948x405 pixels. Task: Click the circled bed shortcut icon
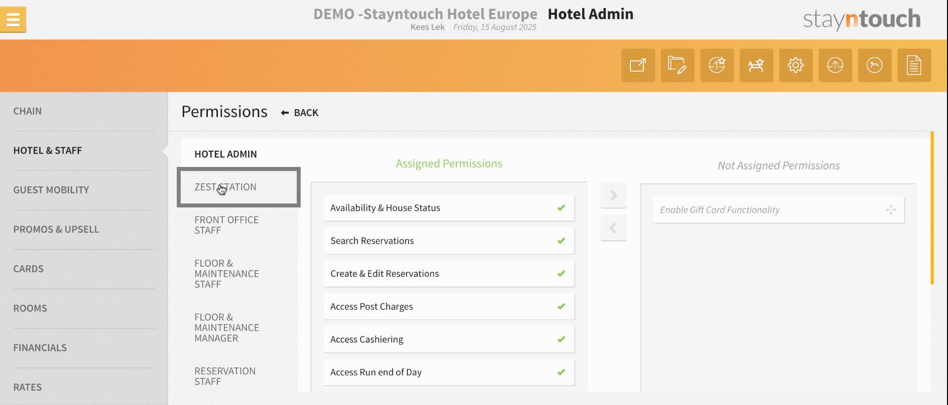(x=875, y=65)
